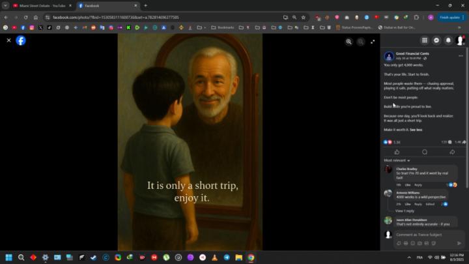469x264 pixels.
Task: Open Windows taskbar search
Action: coord(21,257)
